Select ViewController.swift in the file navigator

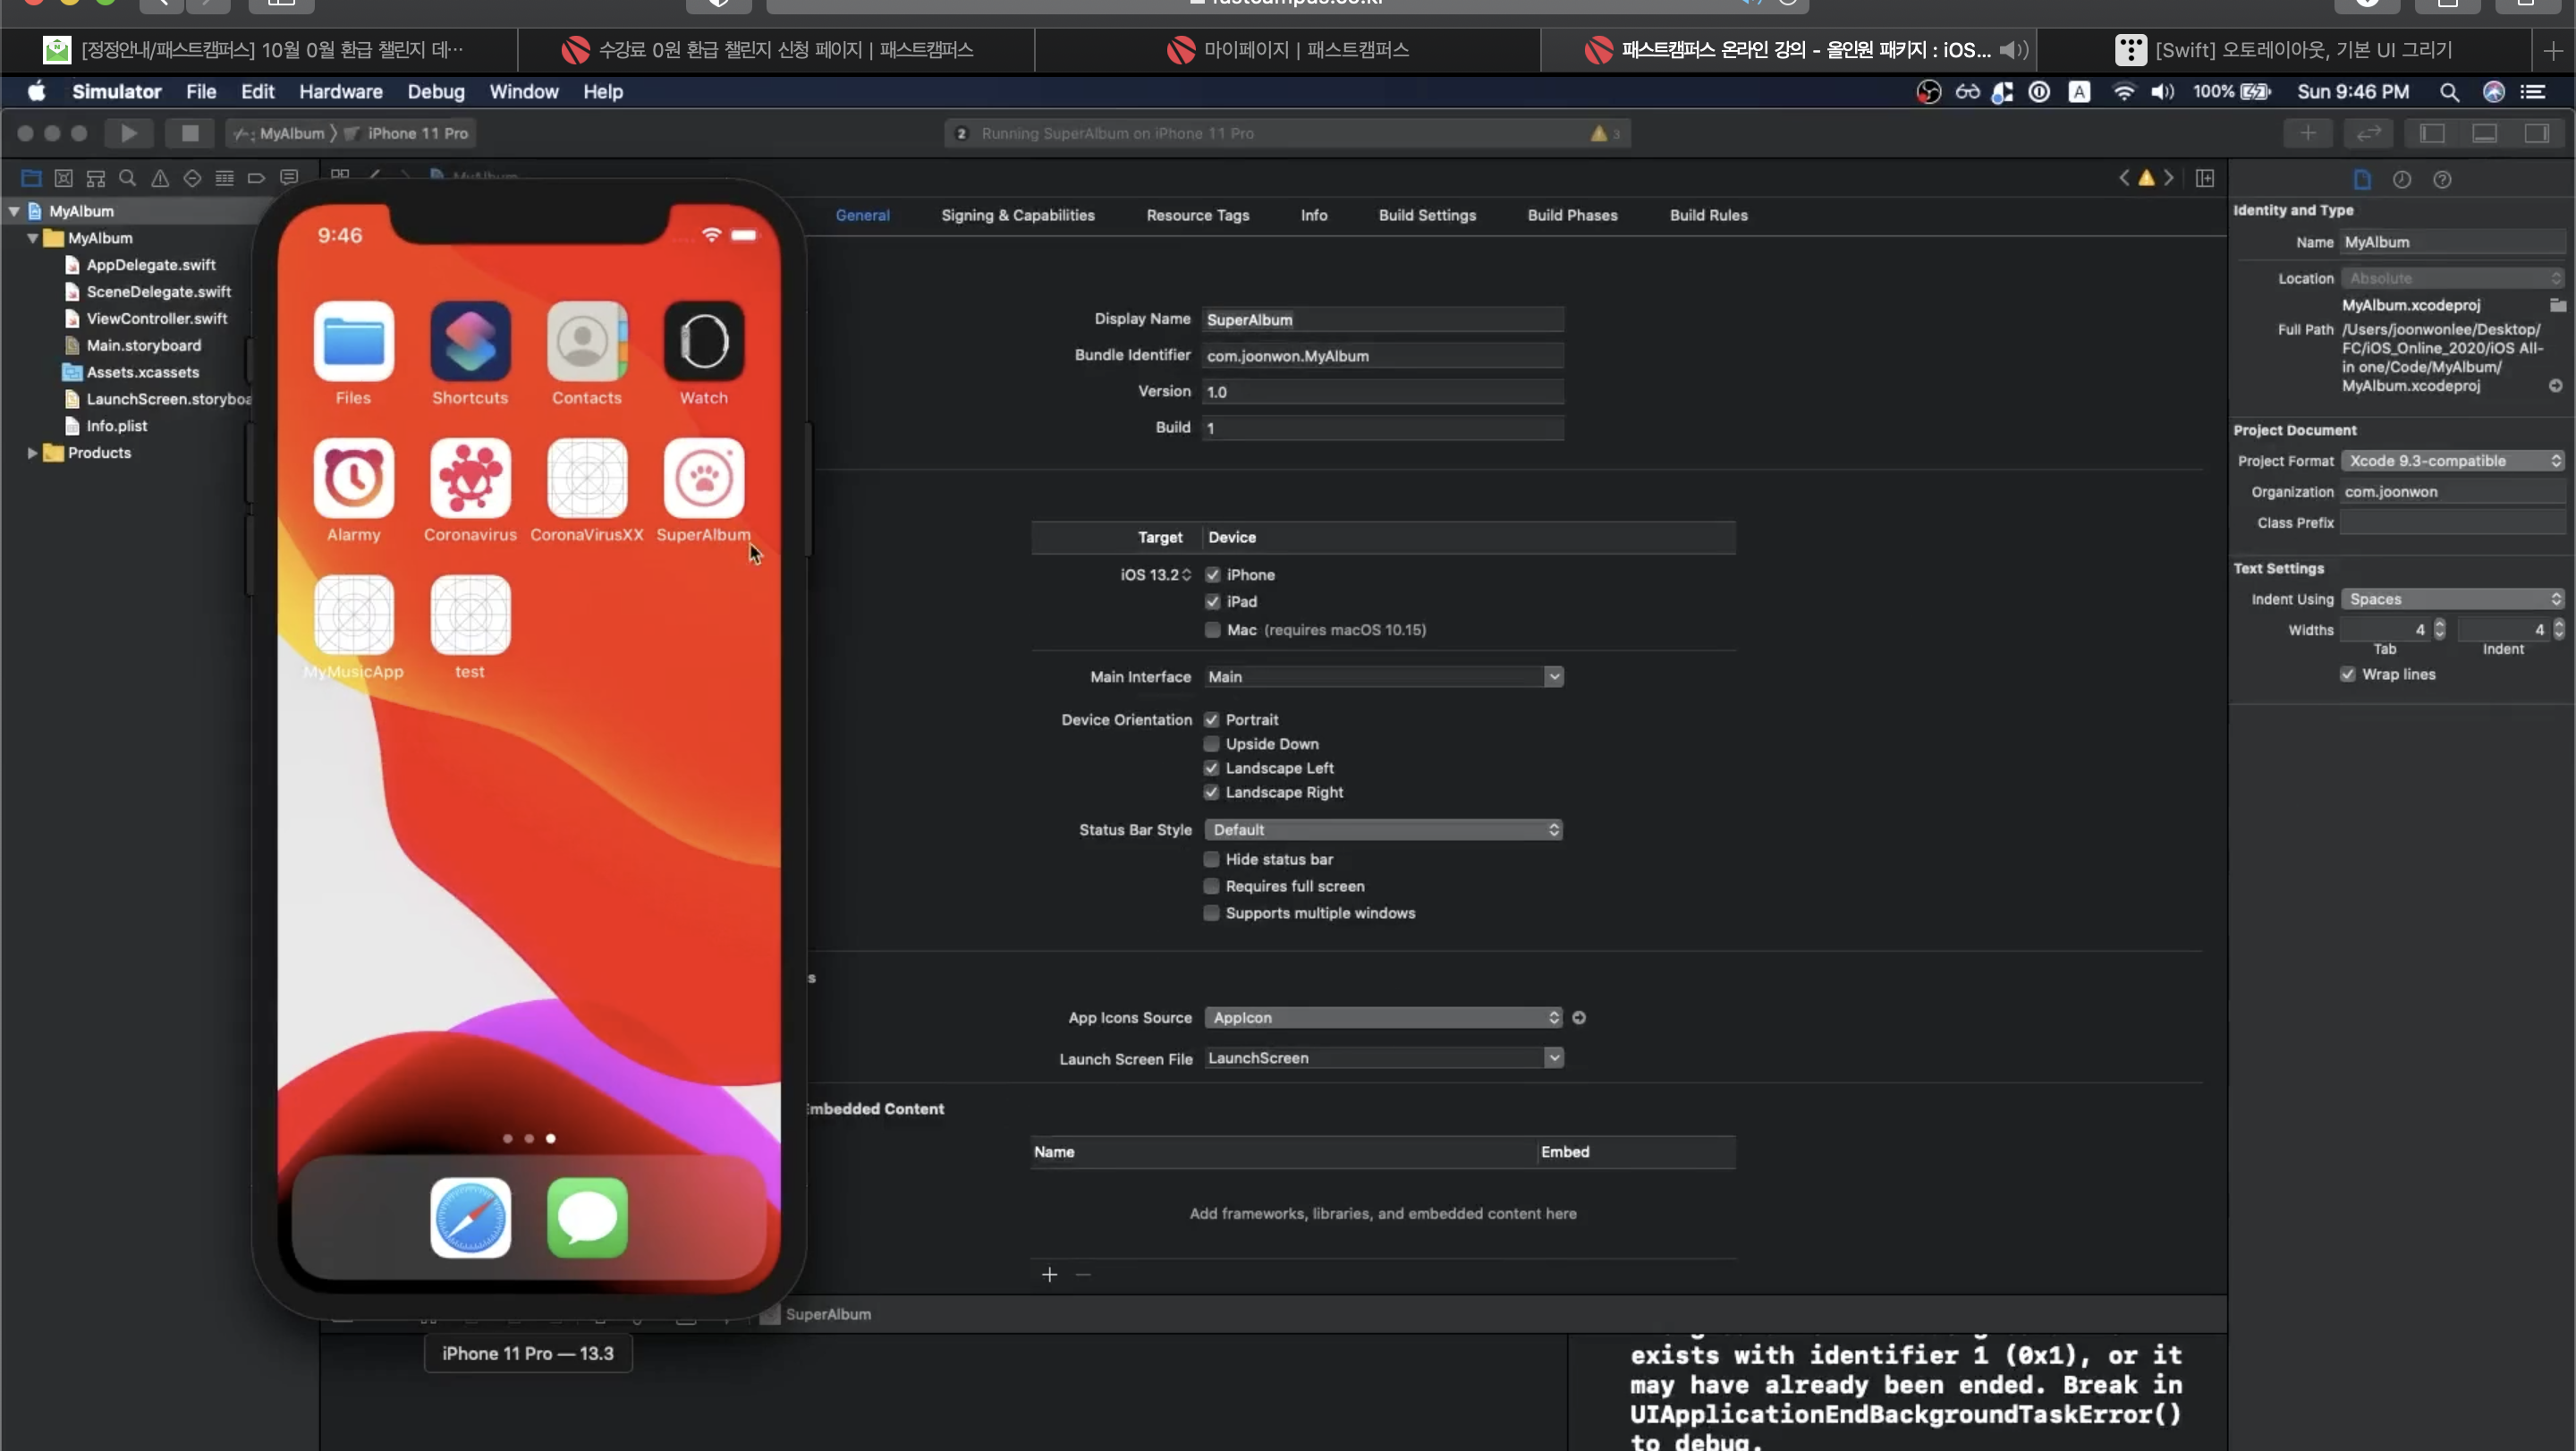coord(156,319)
